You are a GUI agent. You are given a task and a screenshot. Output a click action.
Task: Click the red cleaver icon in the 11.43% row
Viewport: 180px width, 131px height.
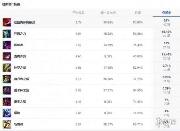tap(7, 56)
